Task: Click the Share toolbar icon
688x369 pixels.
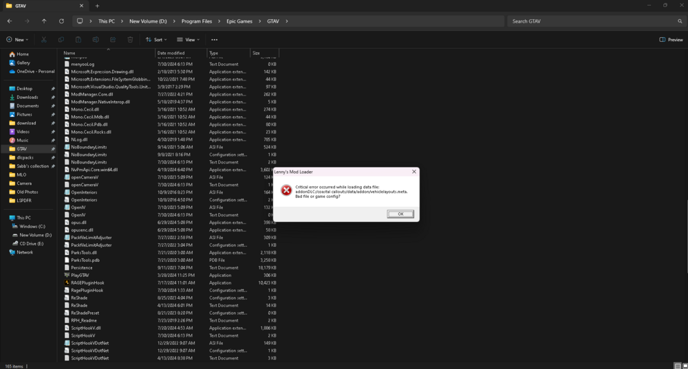Action: click(x=113, y=39)
